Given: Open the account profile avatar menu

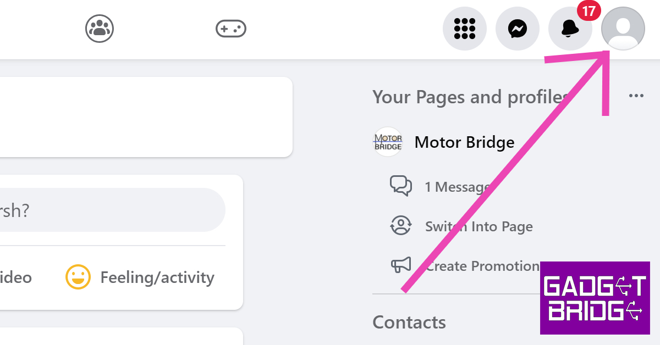Looking at the screenshot, I should click(623, 29).
